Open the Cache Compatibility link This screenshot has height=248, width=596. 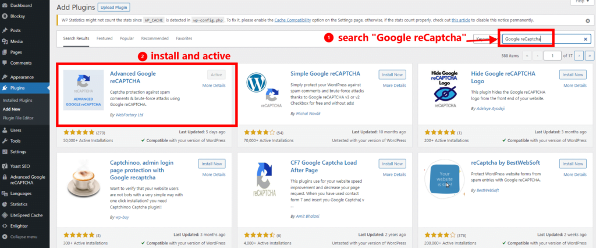[293, 20]
